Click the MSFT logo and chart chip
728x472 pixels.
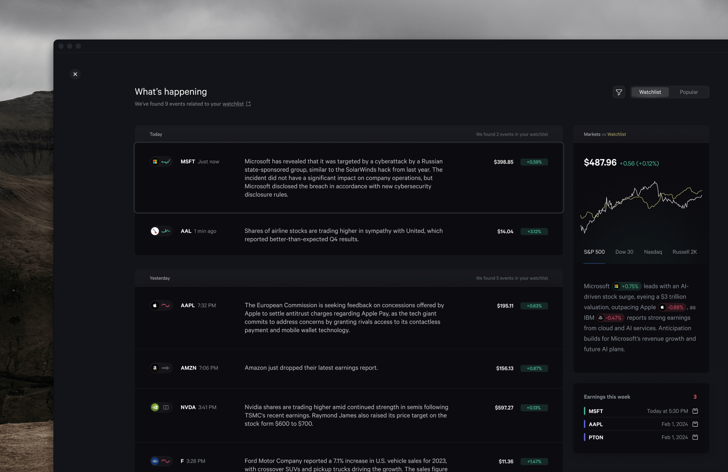point(161,162)
